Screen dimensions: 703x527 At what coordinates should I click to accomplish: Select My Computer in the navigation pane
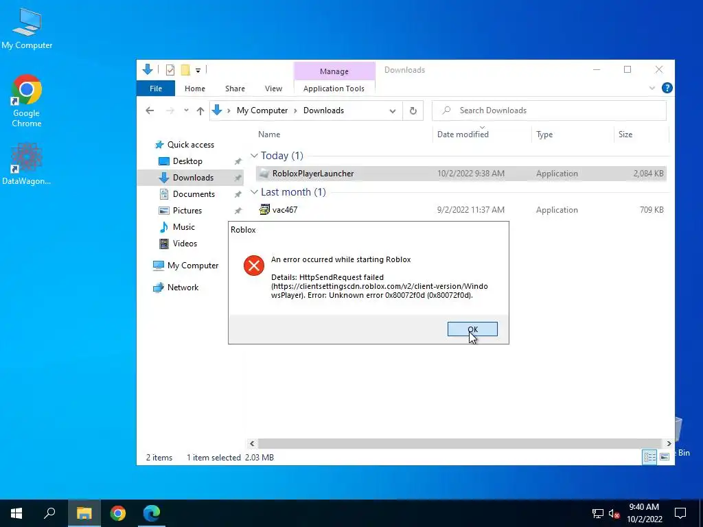[192, 266]
